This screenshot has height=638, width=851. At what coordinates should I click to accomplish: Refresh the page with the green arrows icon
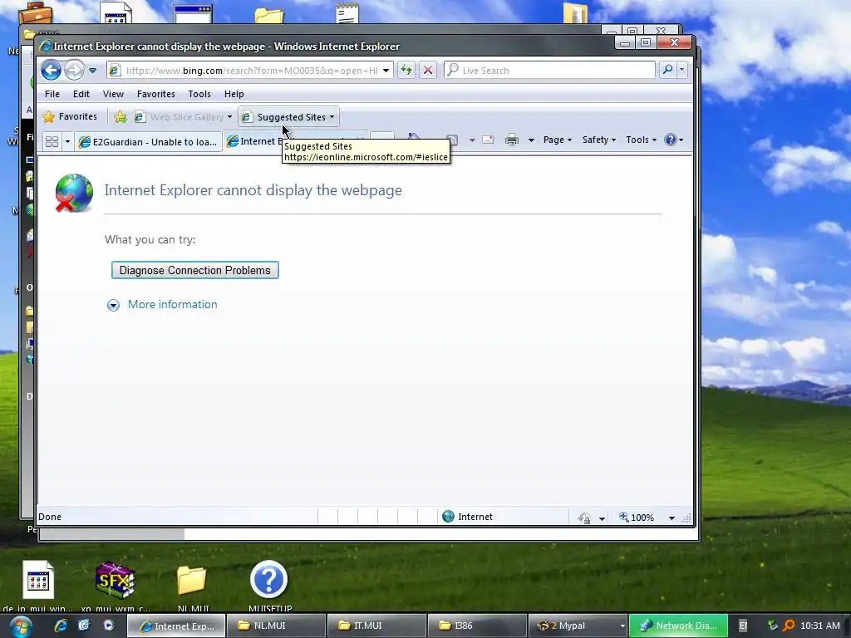pos(406,70)
